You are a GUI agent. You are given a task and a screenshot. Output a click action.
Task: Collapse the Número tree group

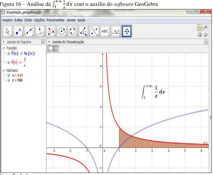(x=4, y=71)
